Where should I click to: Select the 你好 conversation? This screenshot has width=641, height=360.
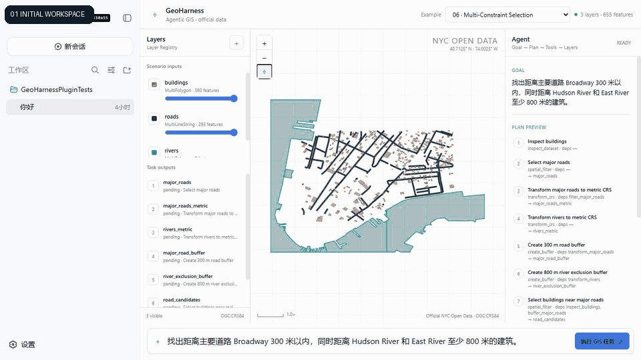(x=70, y=107)
